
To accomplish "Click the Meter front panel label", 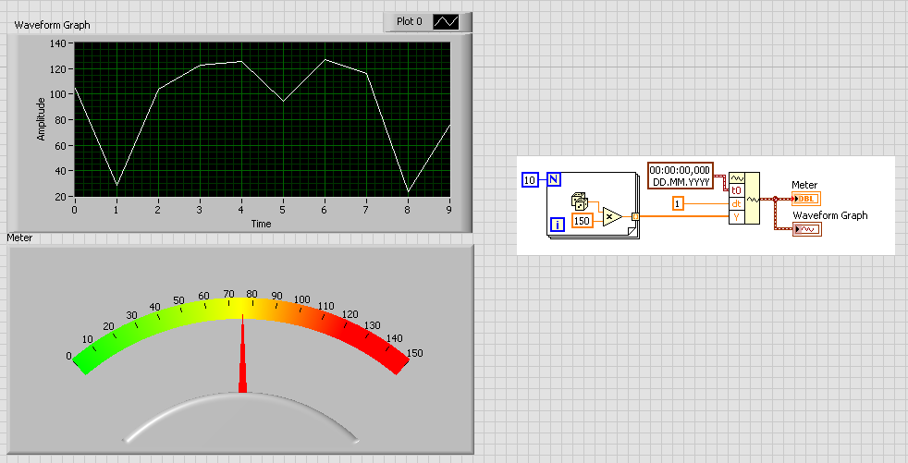I will click(19, 238).
